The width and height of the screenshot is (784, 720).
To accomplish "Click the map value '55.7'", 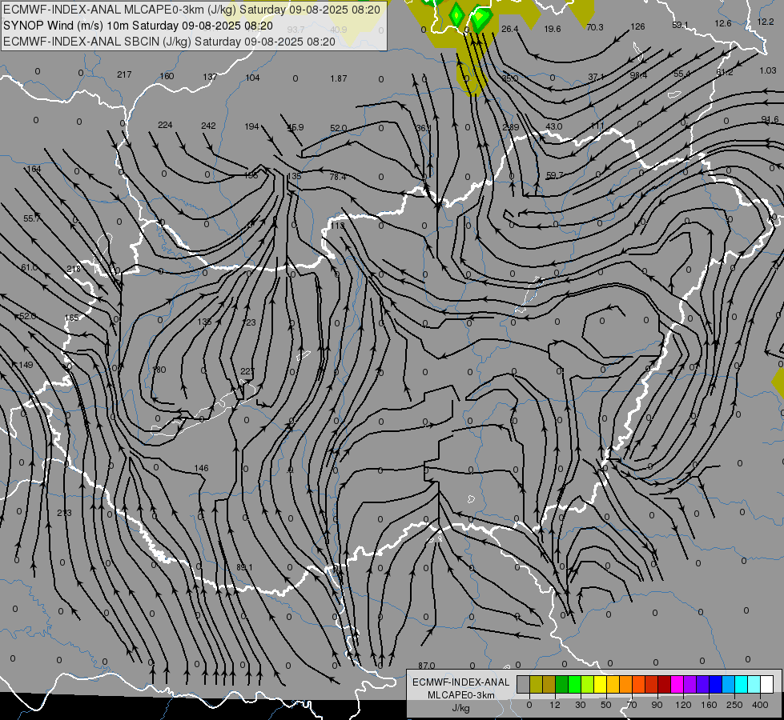I will pos(31,218).
